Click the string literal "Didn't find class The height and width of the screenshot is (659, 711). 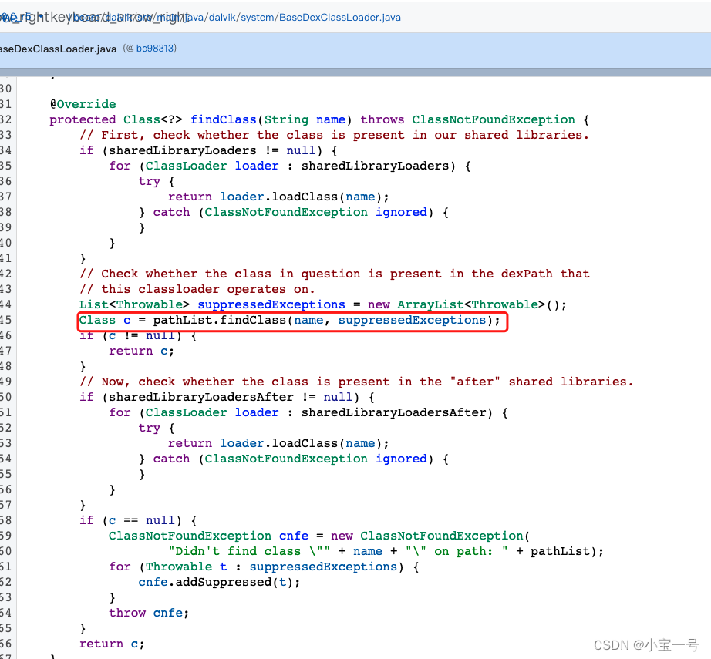pos(248,551)
